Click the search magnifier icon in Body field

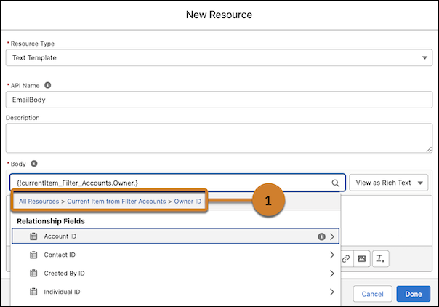click(x=335, y=183)
